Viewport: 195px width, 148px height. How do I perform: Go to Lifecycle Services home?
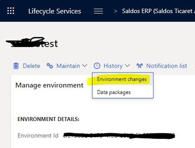click(x=55, y=11)
